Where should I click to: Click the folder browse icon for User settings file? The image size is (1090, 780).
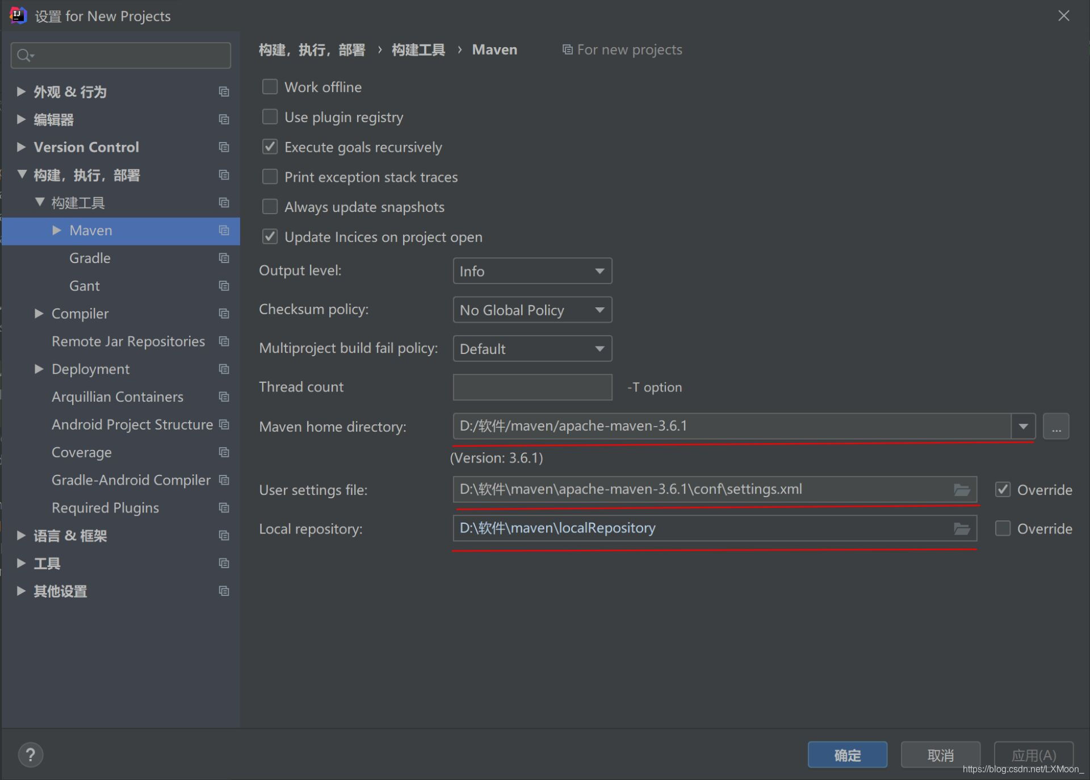pos(962,489)
